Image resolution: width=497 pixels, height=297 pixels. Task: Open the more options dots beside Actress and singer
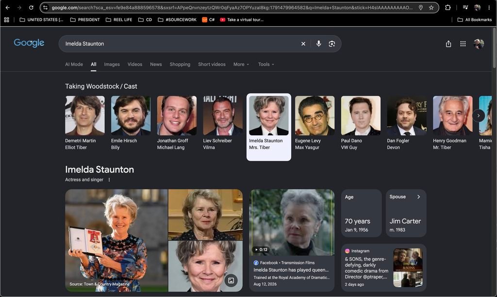coord(109,180)
